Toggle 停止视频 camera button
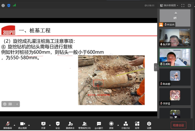The width and height of the screenshot is (195, 131). (23, 125)
